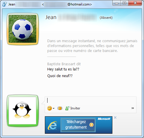Click message "Quoi de neuf??"
The height and width of the screenshot is (138, 144).
click(x=60, y=76)
